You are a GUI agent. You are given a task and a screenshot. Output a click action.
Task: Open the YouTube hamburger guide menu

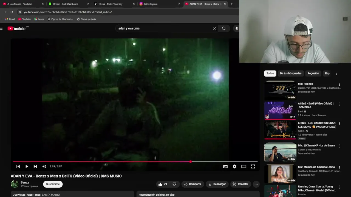1,28
